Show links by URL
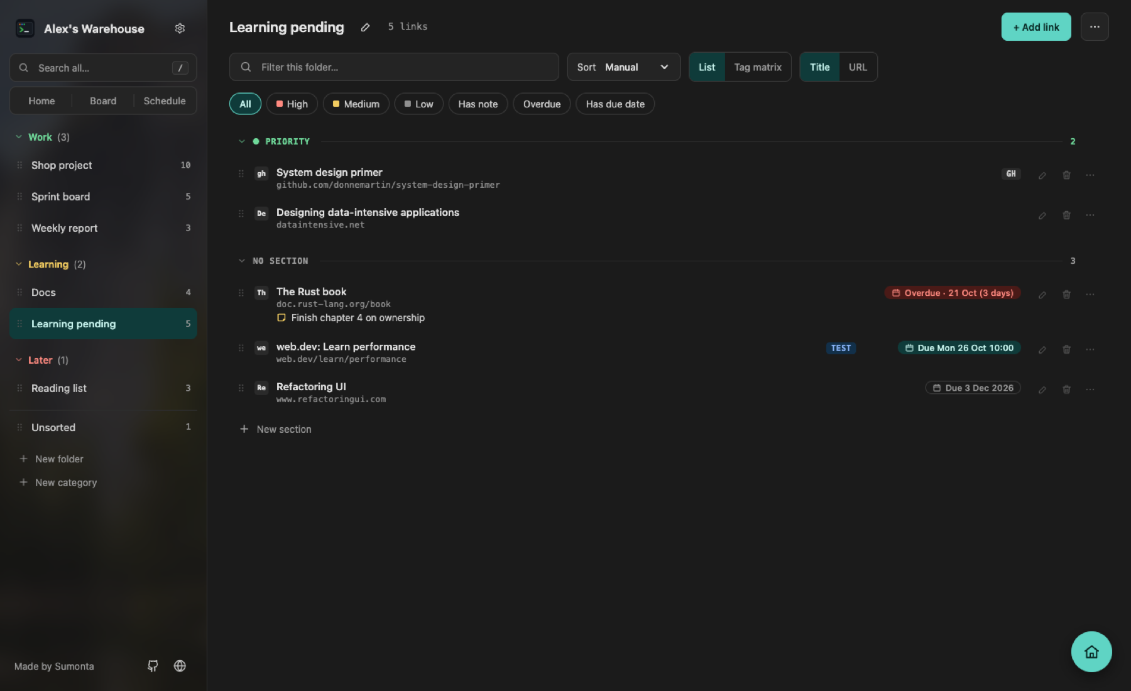This screenshot has height=691, width=1131. pyautogui.click(x=858, y=67)
